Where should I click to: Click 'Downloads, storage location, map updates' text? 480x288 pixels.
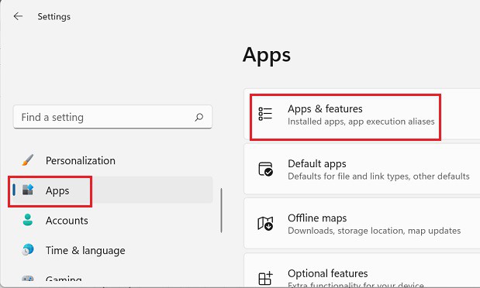coord(374,231)
